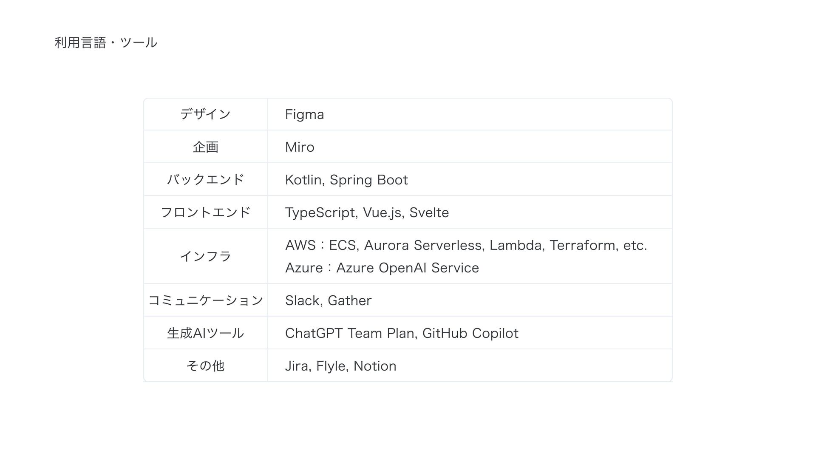Select the インフラ row label
The image size is (816, 459).
click(205, 256)
